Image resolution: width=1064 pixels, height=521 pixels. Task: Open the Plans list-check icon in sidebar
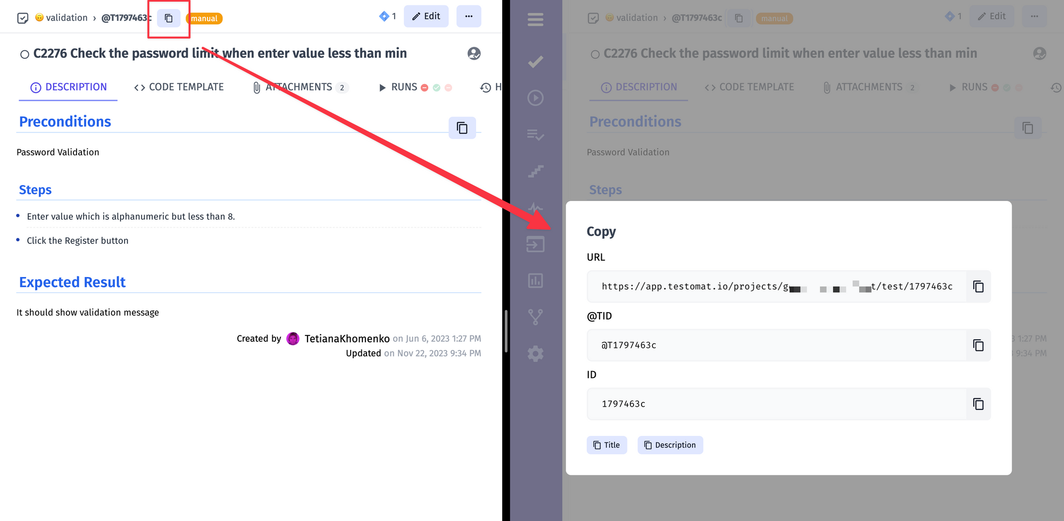[x=535, y=135]
